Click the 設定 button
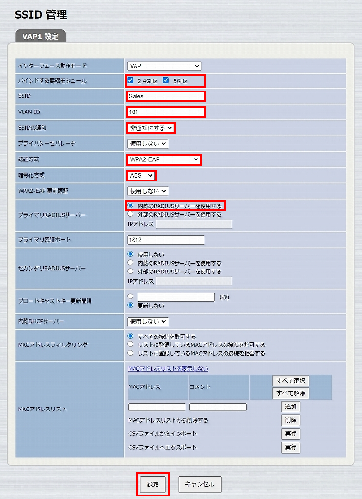Image resolution: width=362 pixels, height=499 pixels. pyautogui.click(x=153, y=484)
